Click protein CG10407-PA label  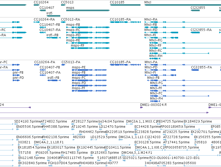[50, 73]
